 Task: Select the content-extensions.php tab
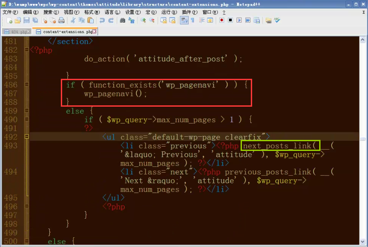(65, 31)
